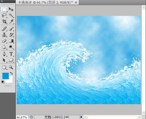Choose the Lasso tool
The height and width of the screenshot is (119, 146).
(4, 15)
